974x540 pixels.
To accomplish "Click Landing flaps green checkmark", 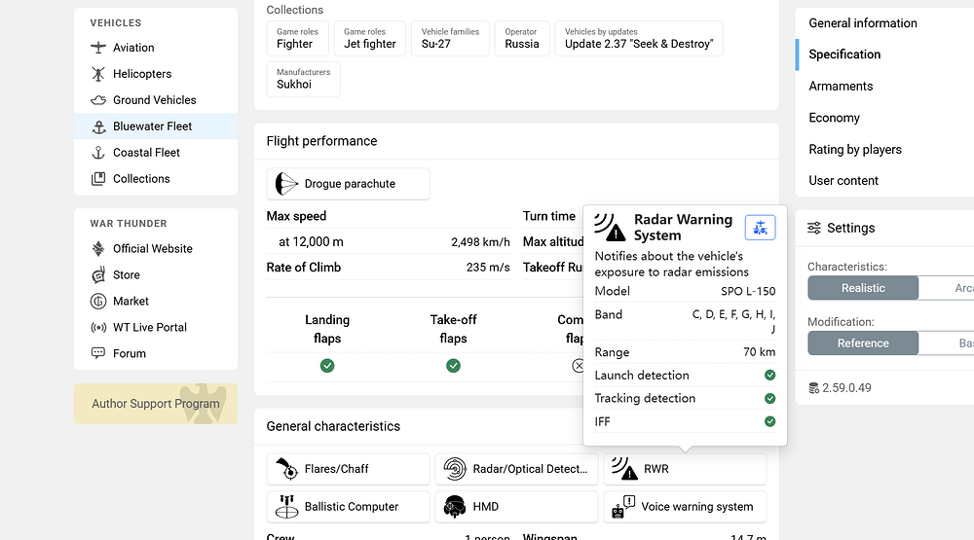I will [327, 366].
